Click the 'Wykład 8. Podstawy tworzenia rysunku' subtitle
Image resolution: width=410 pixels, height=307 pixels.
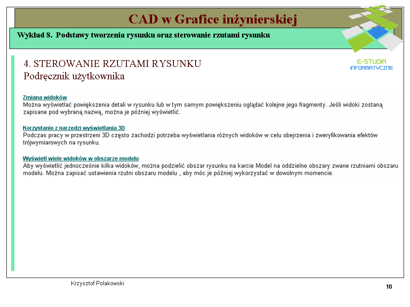pos(143,35)
